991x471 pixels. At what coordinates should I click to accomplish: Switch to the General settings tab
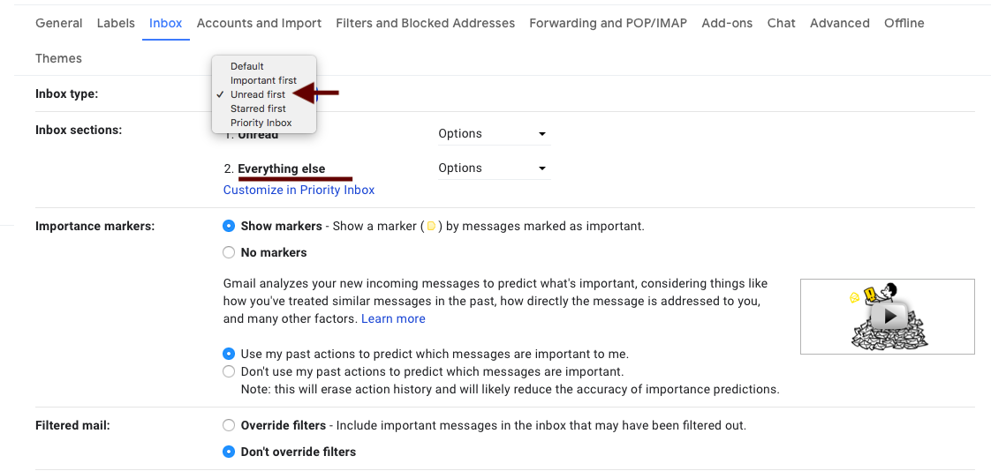click(x=59, y=23)
